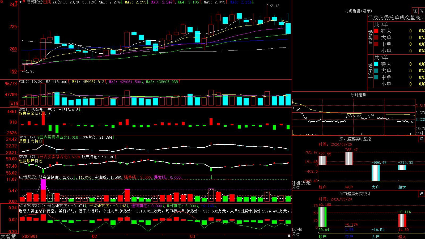This screenshot has width=425, height=239.
Task: Click the teal 中单 sell-order swatch
Action: point(376,77)
